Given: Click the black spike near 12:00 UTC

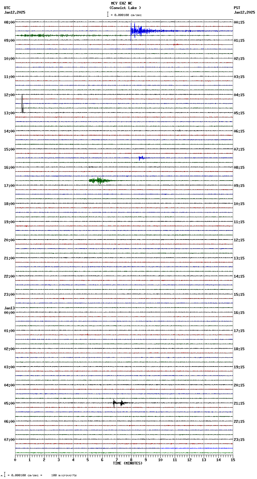Looking at the screenshot, I should pyautogui.click(x=22, y=104).
